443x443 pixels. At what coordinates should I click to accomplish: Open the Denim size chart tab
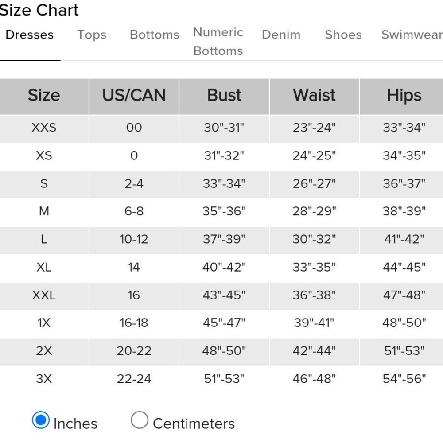coord(281,35)
